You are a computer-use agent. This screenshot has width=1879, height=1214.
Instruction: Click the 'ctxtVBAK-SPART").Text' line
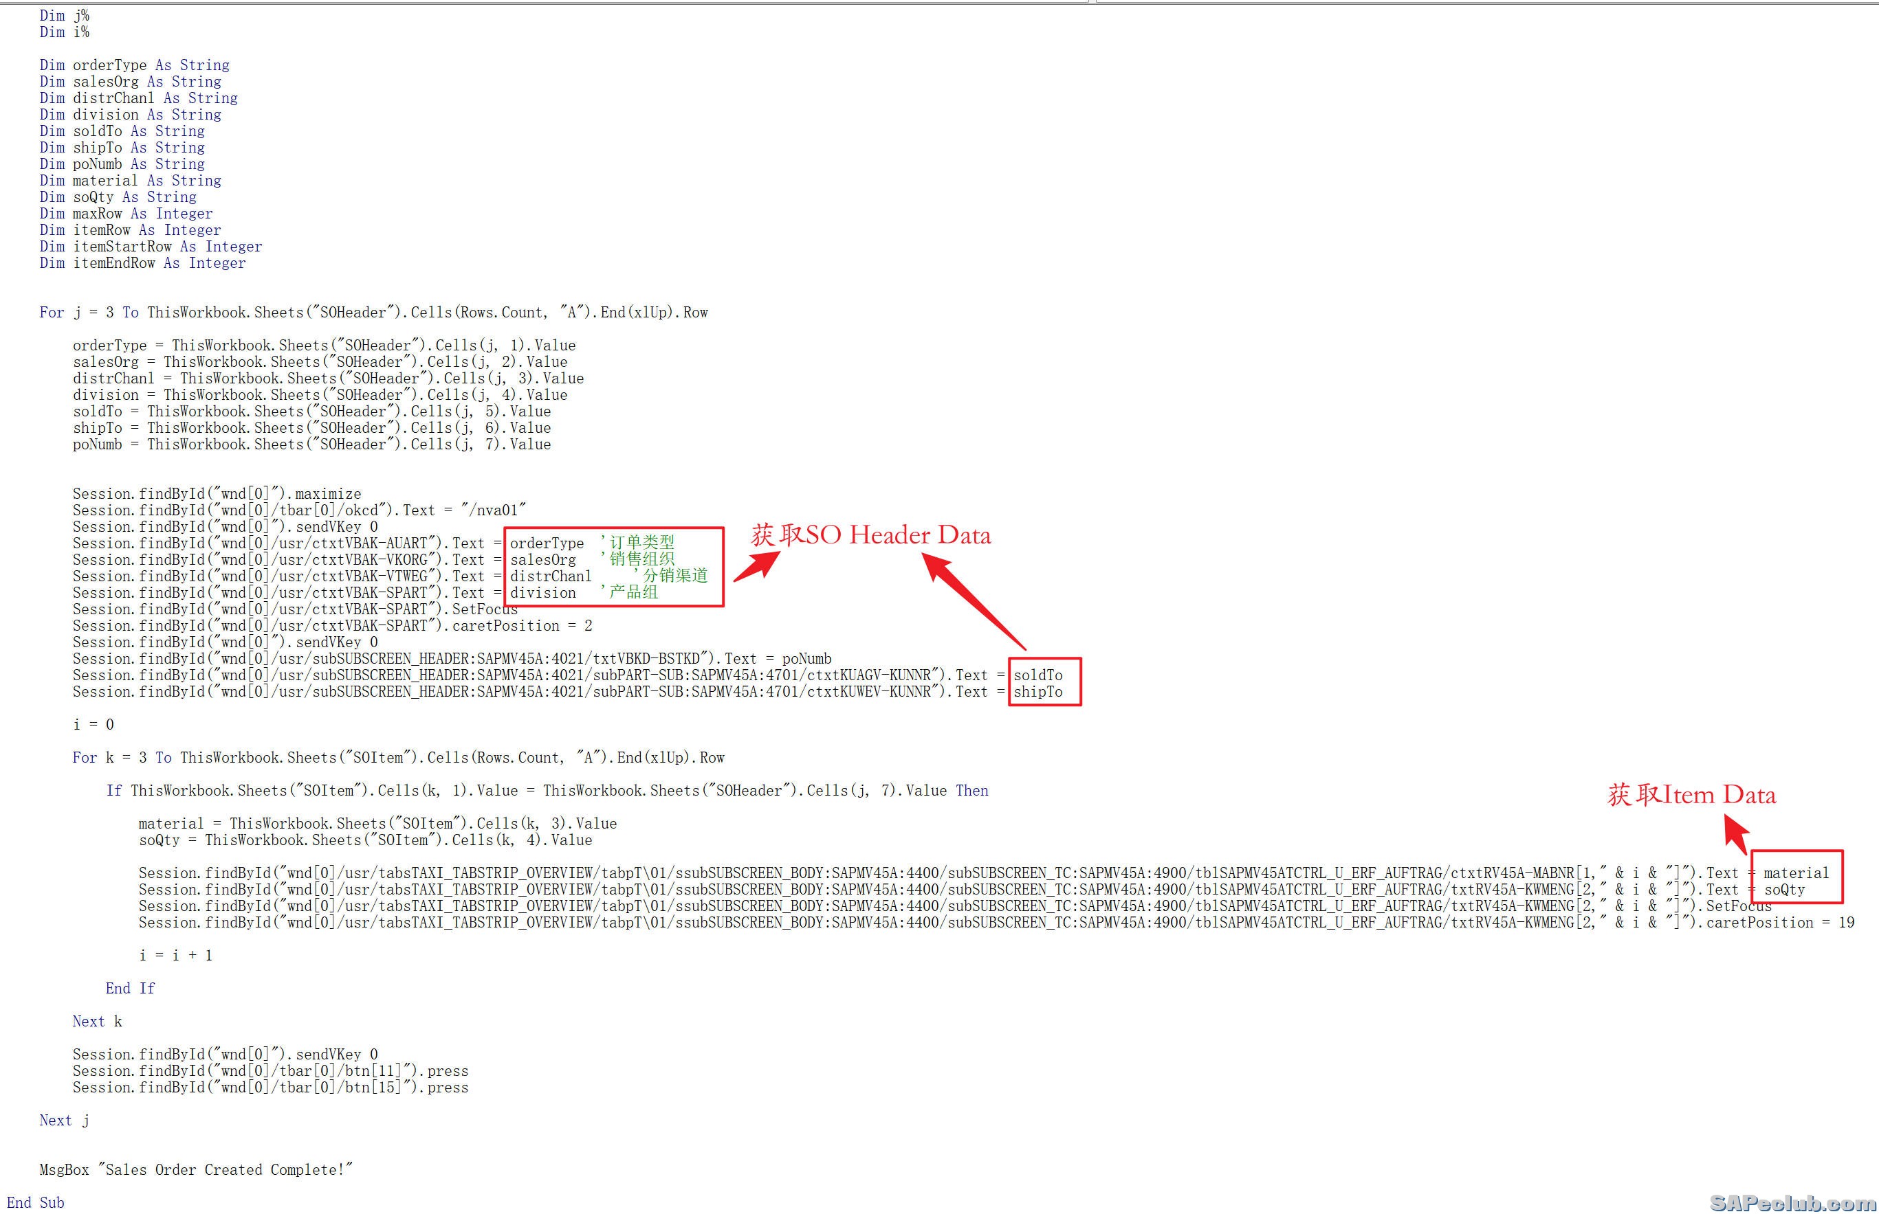pyautogui.click(x=365, y=594)
